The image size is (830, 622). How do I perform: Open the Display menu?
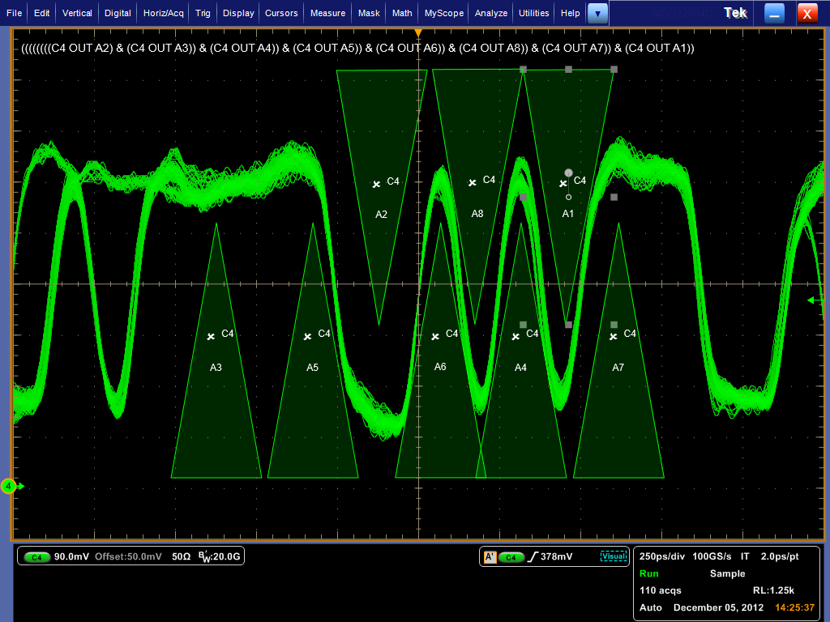237,13
